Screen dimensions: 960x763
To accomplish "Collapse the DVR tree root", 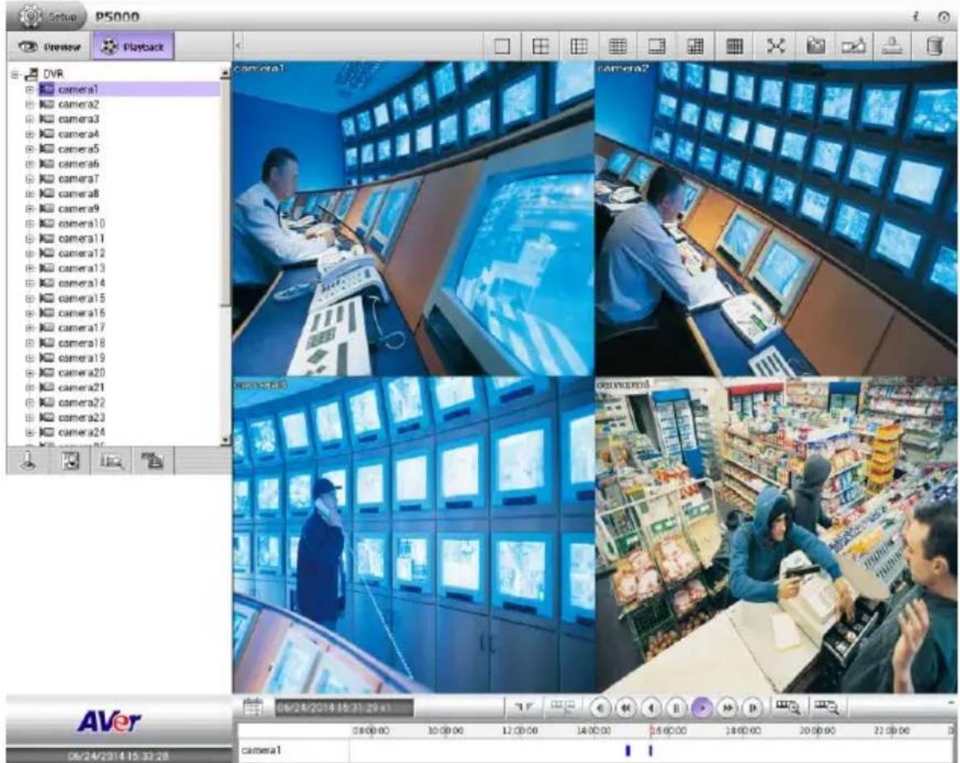I will pyautogui.click(x=15, y=75).
